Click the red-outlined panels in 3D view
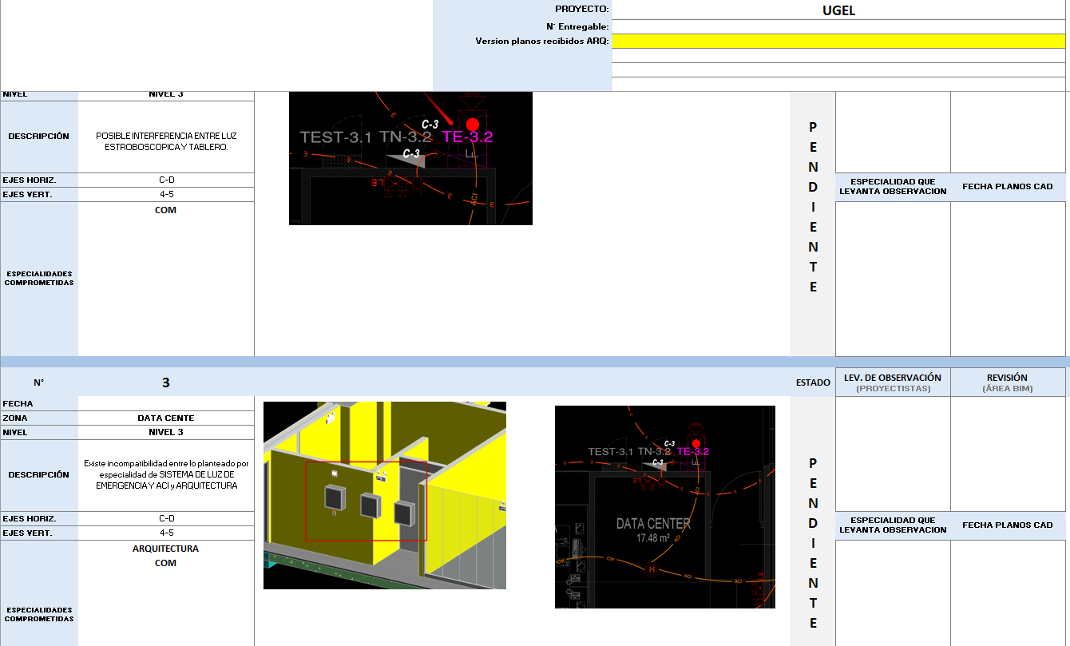1070x646 pixels. coord(366,501)
